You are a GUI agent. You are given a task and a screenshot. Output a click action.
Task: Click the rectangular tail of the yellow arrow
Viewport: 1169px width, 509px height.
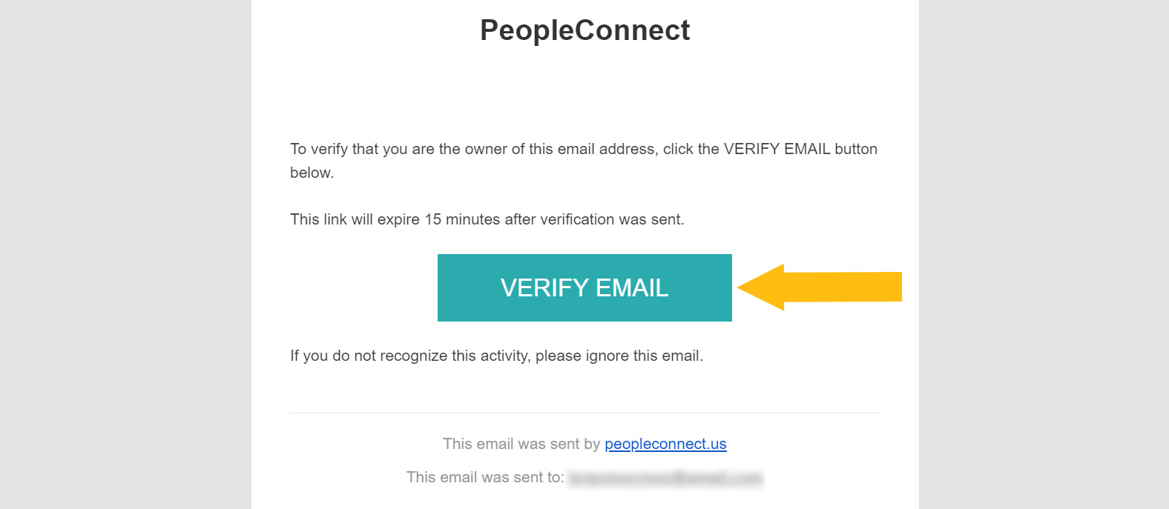coord(843,287)
